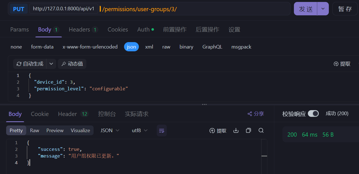
Task: Click the word-wrap icon in response toolbar
Action: click(x=161, y=130)
